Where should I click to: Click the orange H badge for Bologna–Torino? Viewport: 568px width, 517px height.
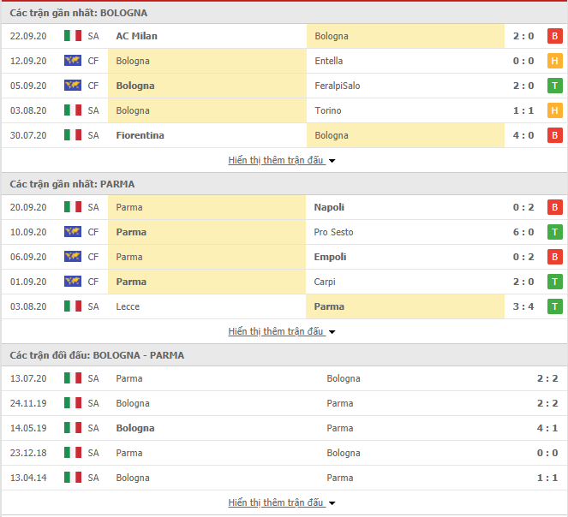pos(554,110)
